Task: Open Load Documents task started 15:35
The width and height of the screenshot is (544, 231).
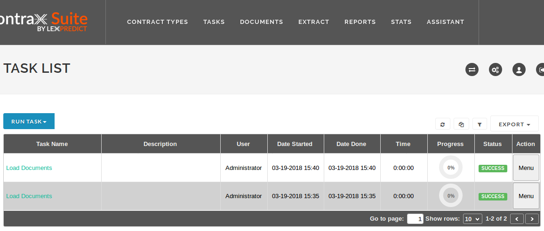Action: 29,196
